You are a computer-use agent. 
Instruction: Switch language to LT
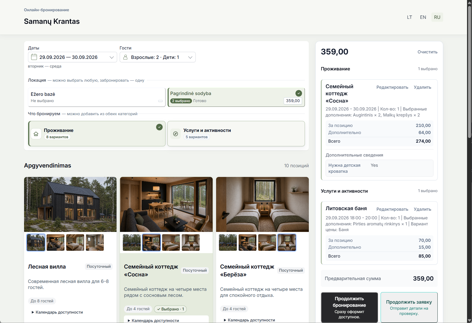coord(409,17)
